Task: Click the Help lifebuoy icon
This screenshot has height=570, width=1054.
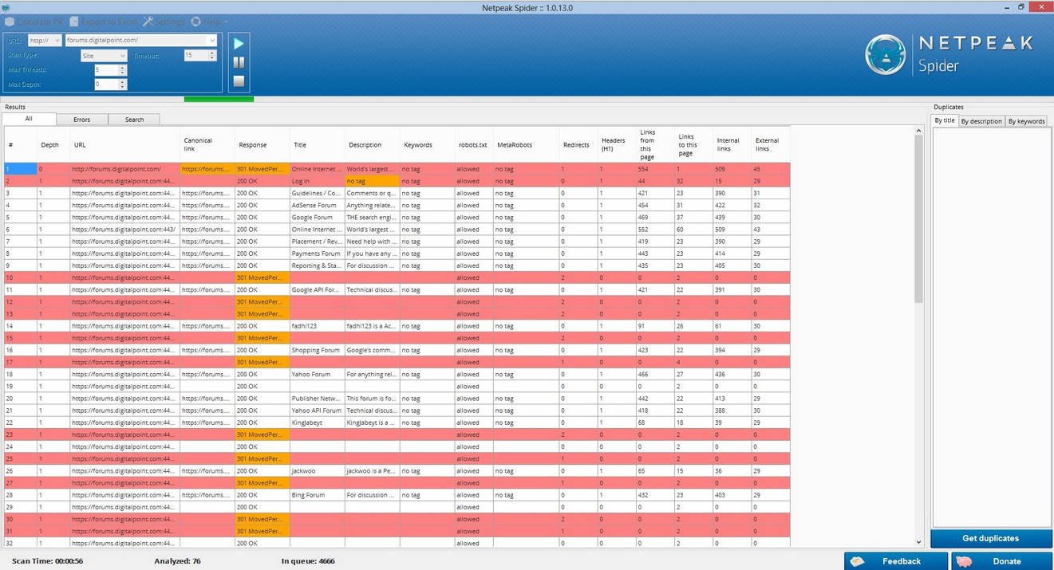Action: coord(195,22)
